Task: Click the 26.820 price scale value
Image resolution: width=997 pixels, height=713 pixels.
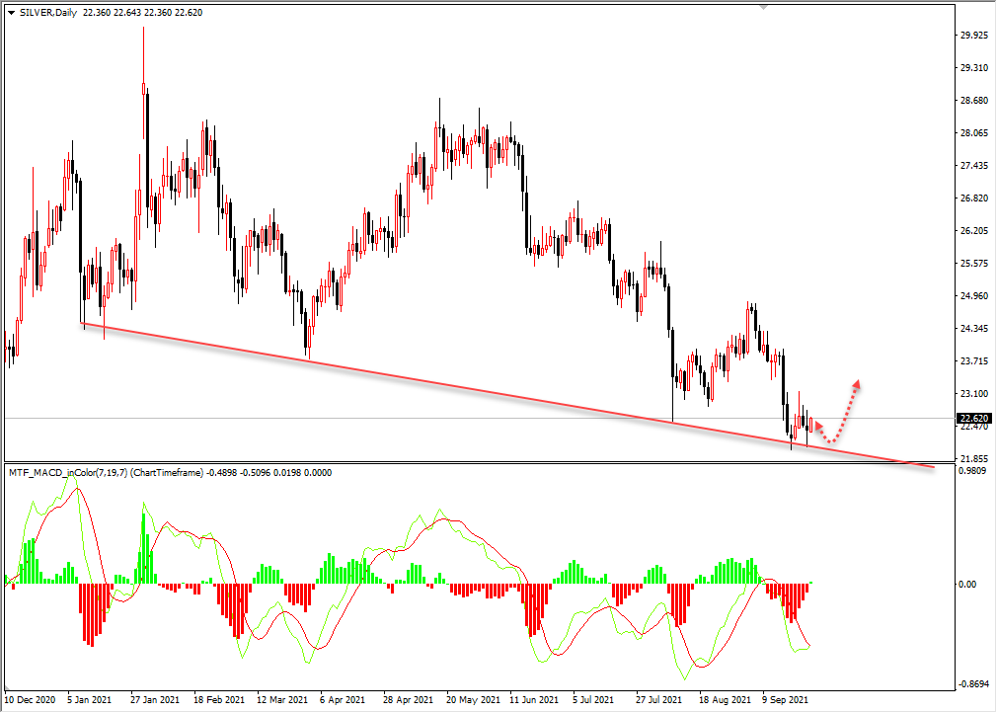Action: click(974, 198)
